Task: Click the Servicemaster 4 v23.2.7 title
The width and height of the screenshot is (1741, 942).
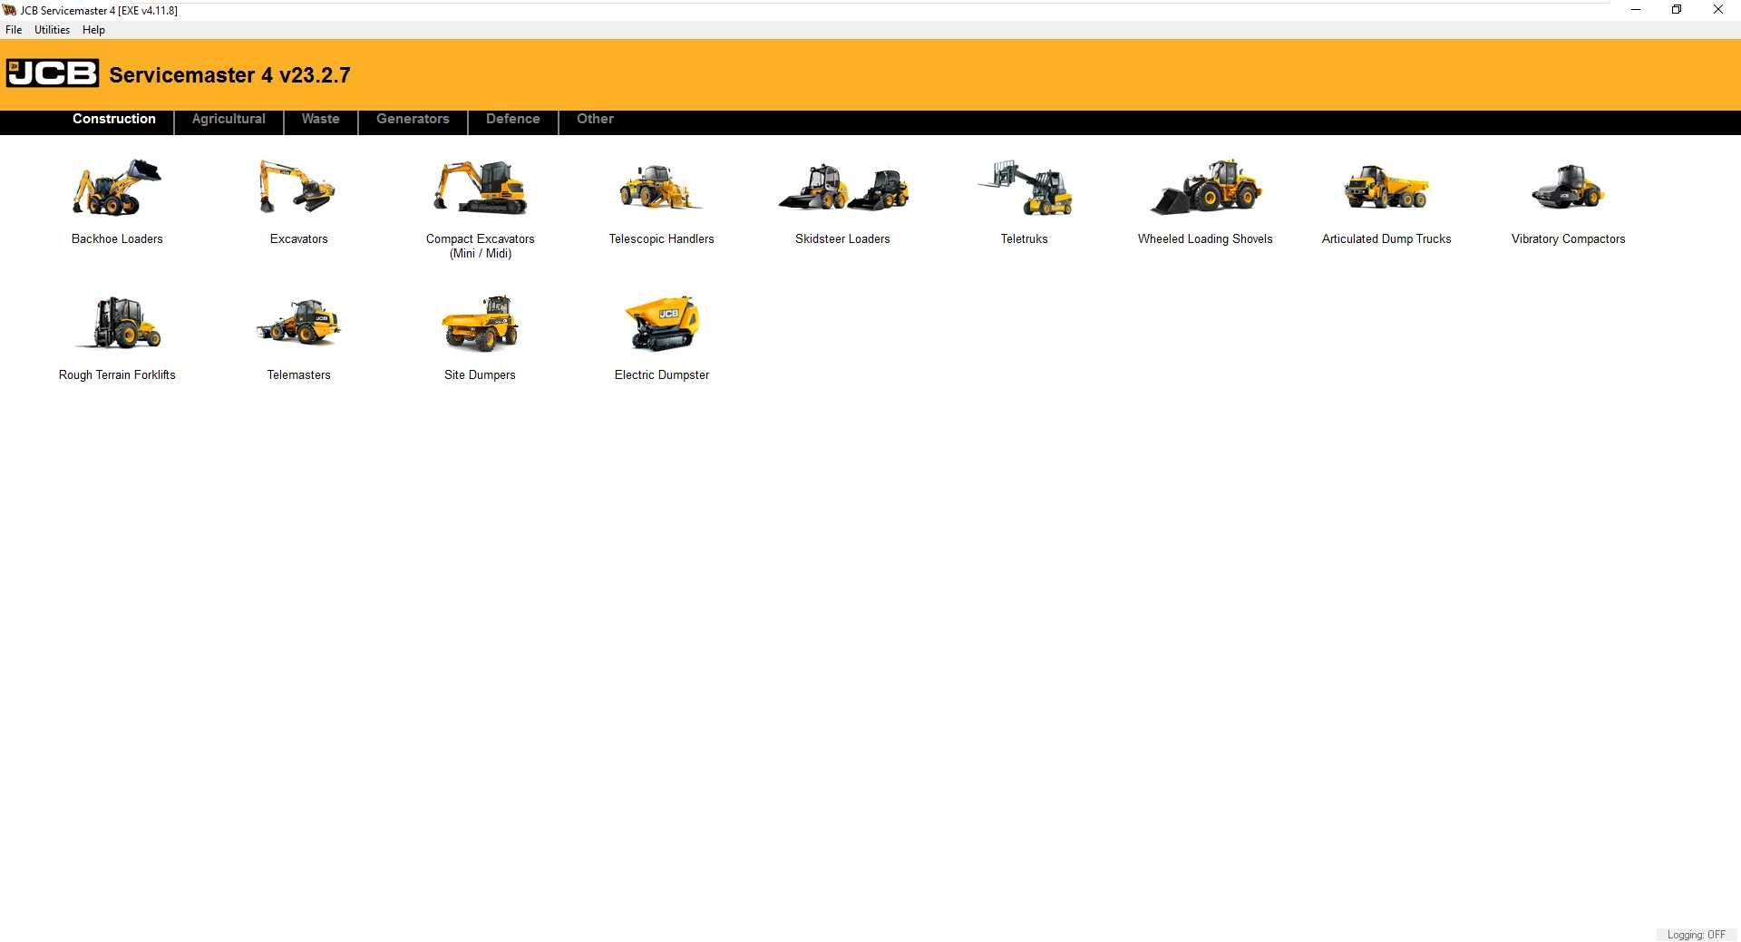Action: tap(229, 75)
